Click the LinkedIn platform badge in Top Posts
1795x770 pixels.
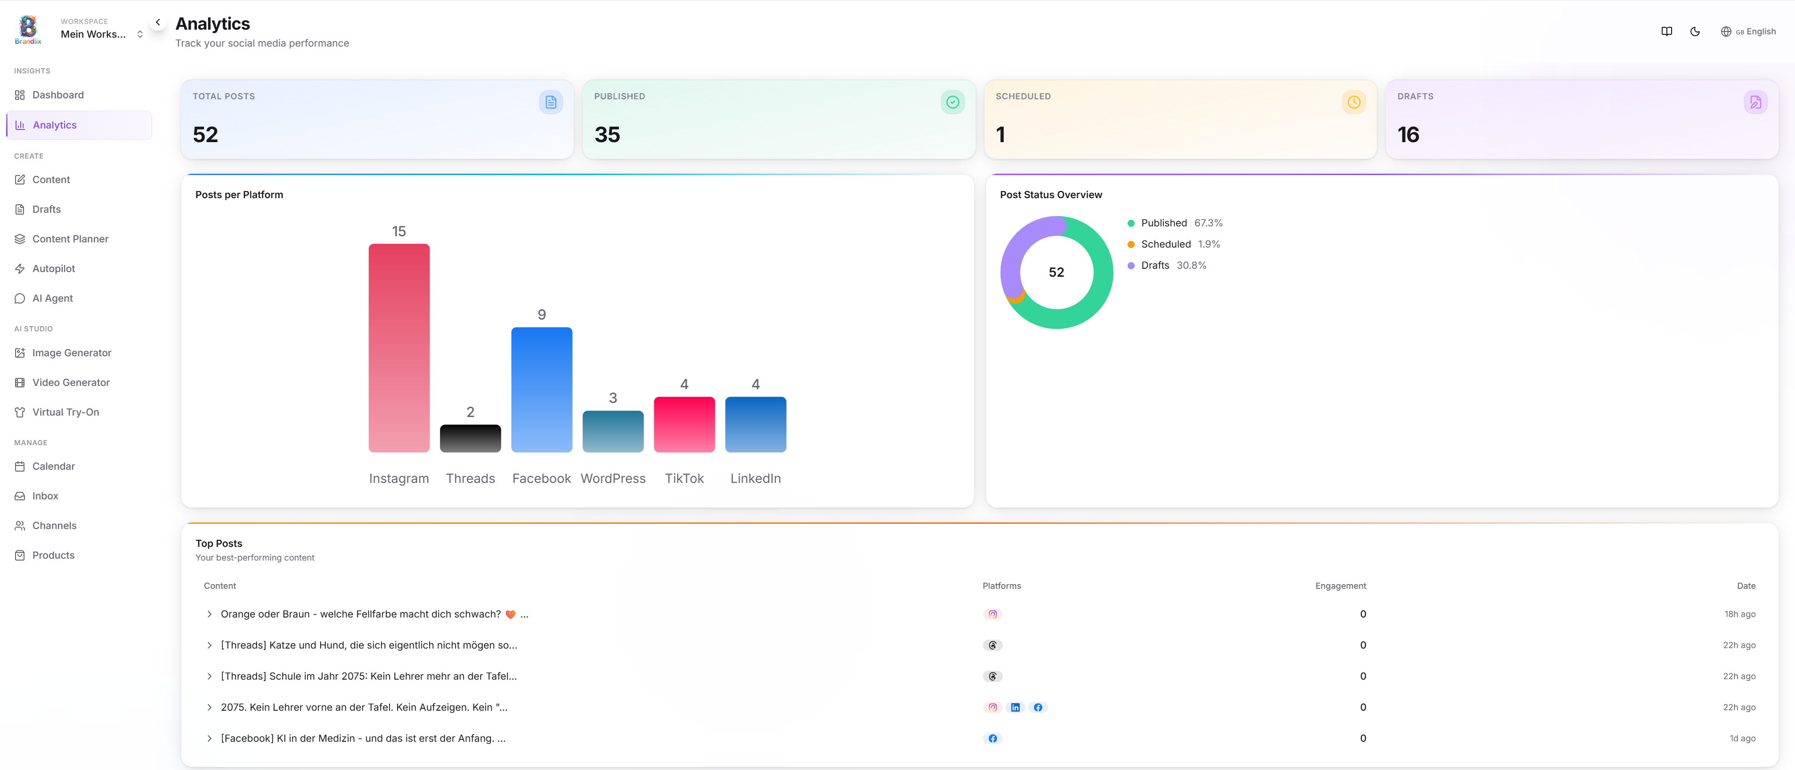[1015, 707]
